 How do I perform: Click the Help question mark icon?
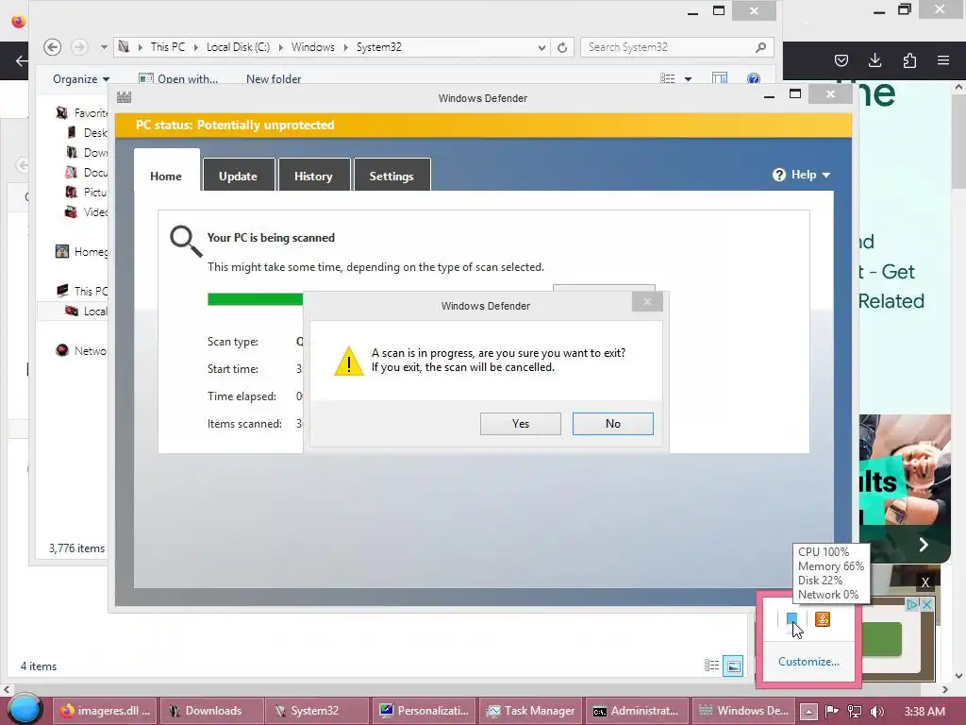click(x=779, y=175)
